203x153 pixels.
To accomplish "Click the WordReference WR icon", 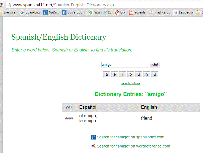I will click(x=94, y=146).
